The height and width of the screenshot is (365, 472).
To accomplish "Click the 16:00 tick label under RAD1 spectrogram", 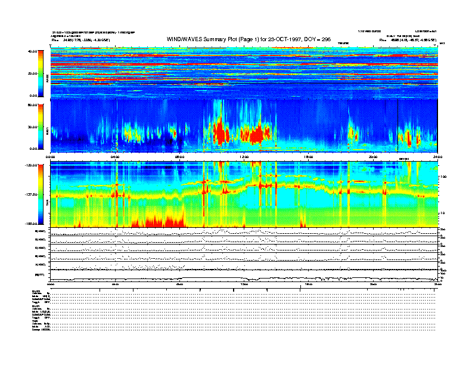I will coord(309,157).
